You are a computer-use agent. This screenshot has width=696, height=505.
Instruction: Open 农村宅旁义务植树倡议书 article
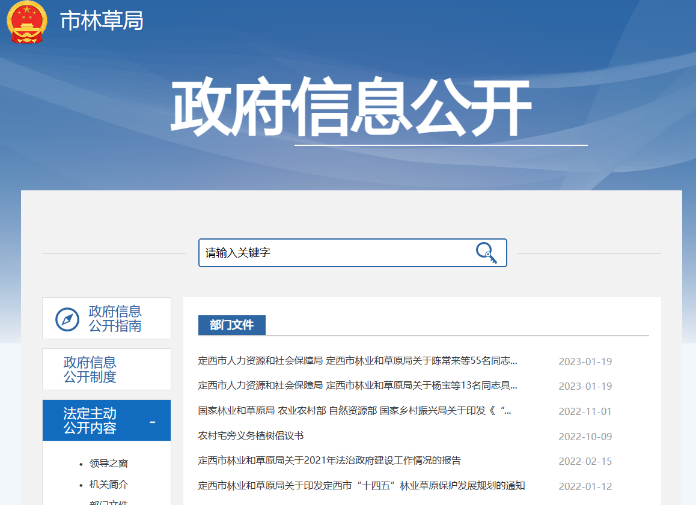click(251, 436)
